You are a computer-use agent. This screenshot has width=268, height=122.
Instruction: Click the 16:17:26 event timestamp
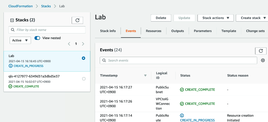point(116,104)
